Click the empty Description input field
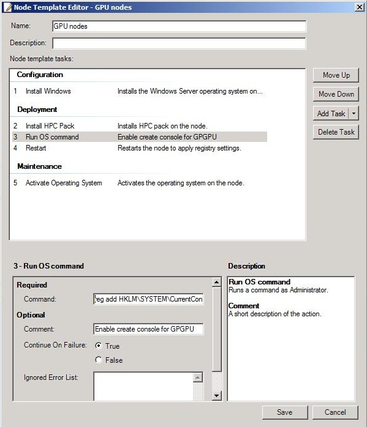This screenshot has width=367, height=427. (179, 43)
